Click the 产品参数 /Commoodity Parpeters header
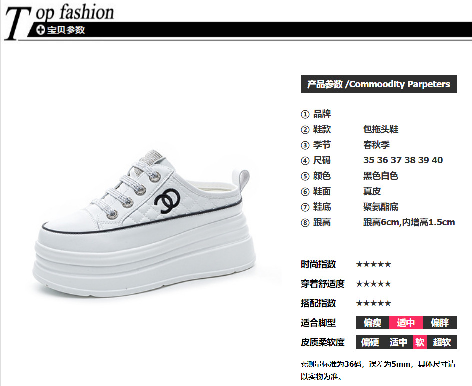This screenshot has height=386, width=472. click(x=379, y=84)
